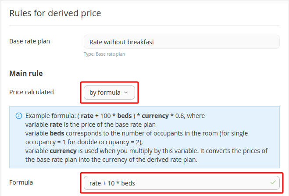Viewport: 289px width, 196px height.
Task: Click the green checkmark in Formula field
Action: (273, 182)
